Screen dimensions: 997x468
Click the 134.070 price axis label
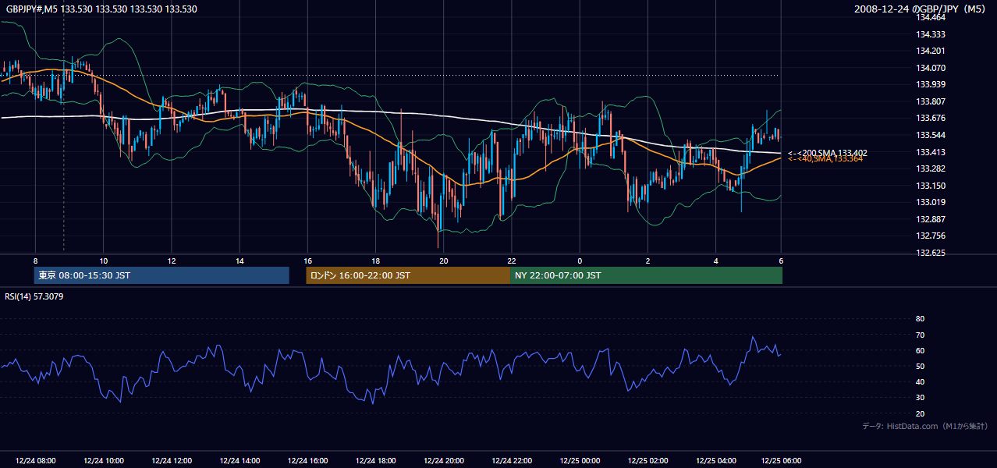click(930, 68)
